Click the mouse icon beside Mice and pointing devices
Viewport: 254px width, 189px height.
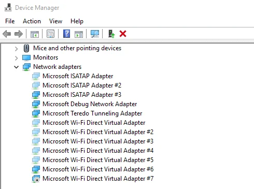[x=26, y=48]
